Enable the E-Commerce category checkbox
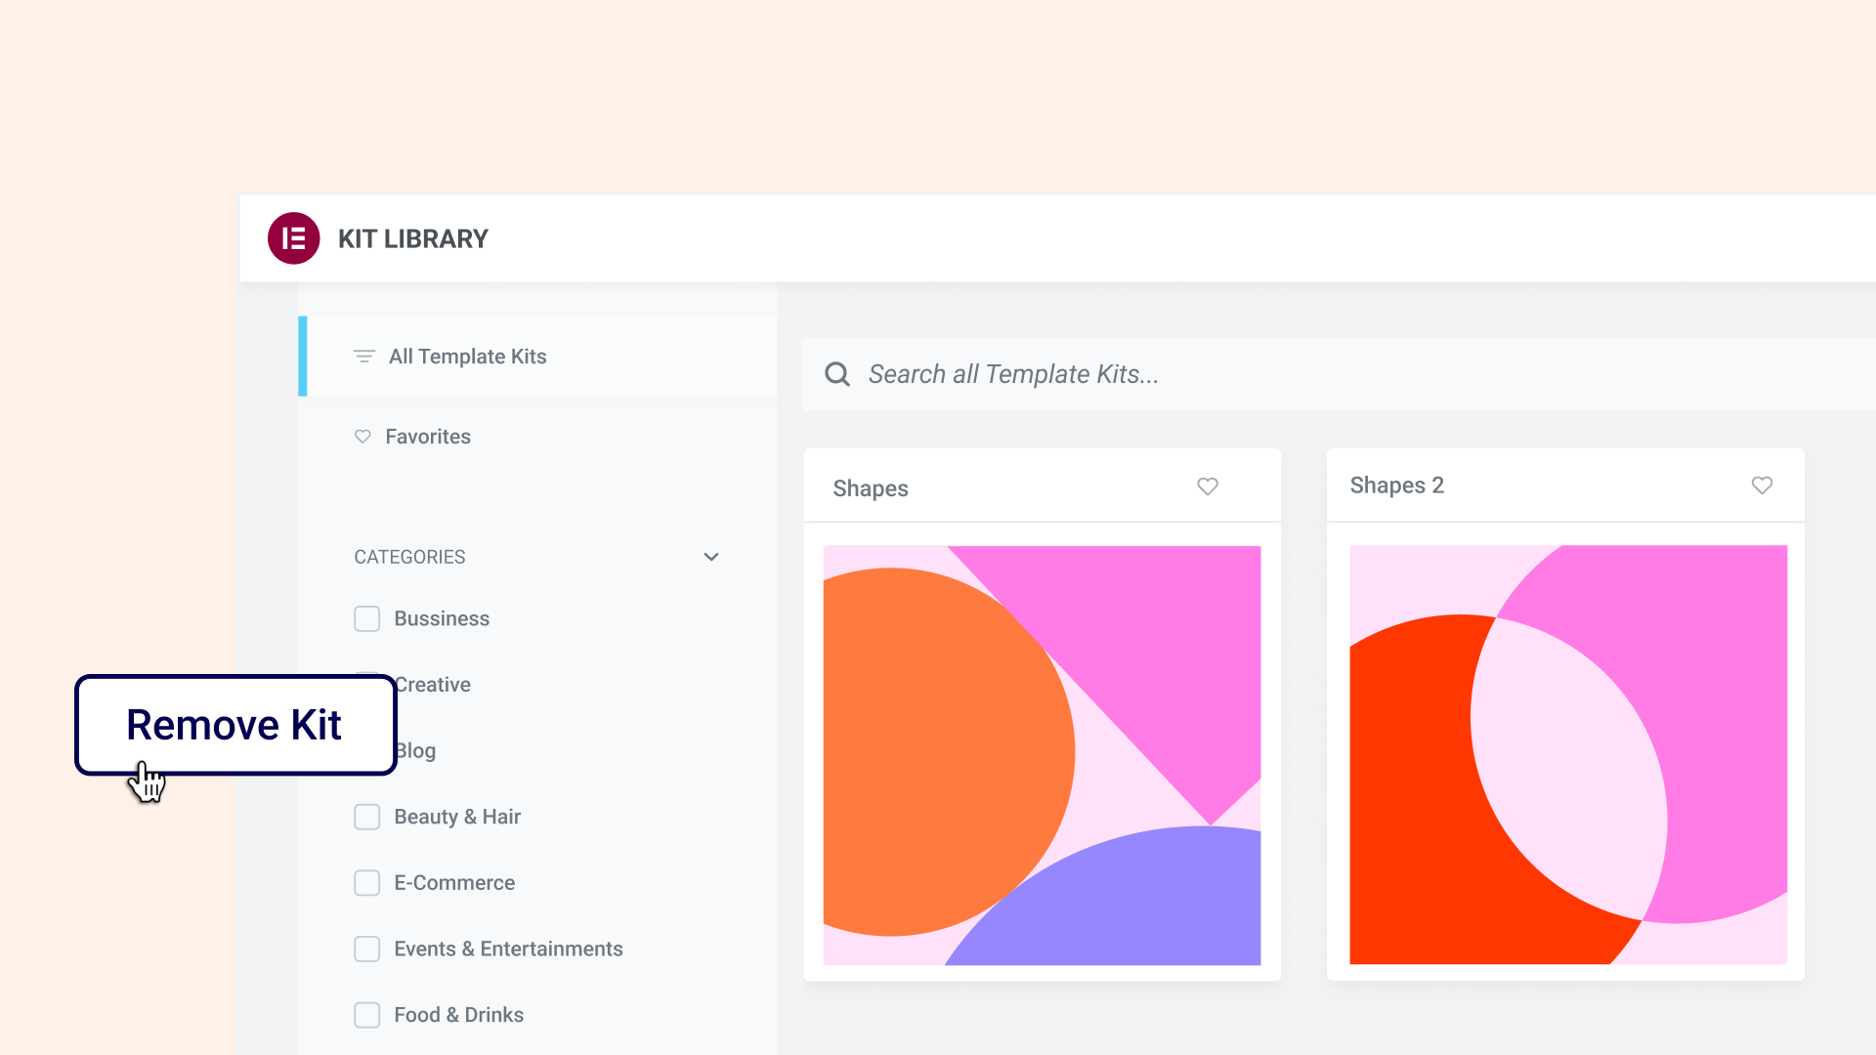Screen dimensions: 1876x1055 368,882
